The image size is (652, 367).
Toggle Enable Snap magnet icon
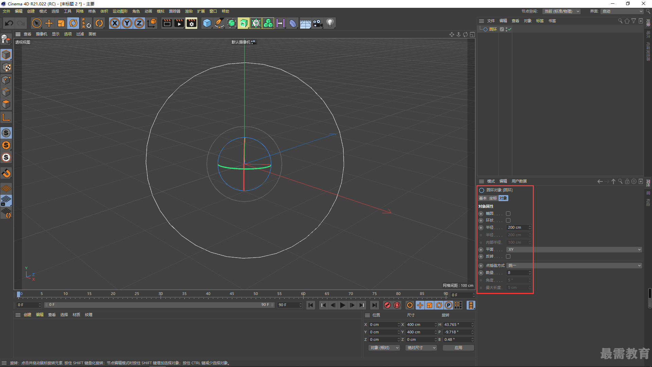[x=6, y=173]
